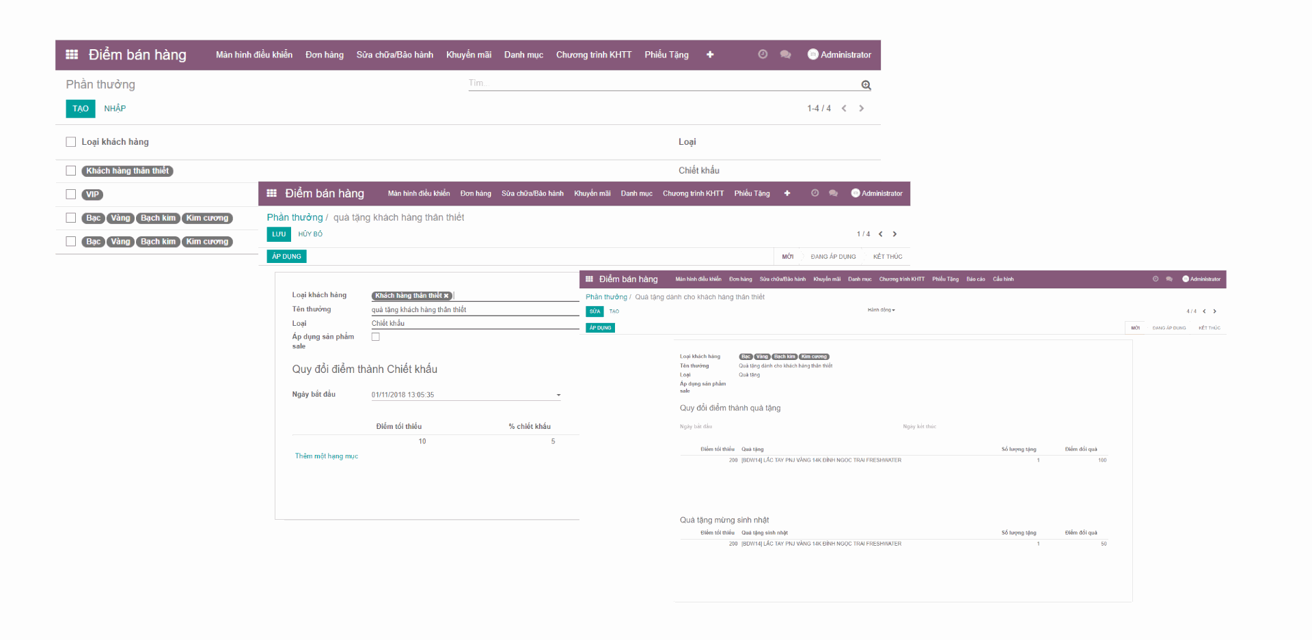Open the conversations chat bubble icon
This screenshot has width=1312, height=640.
pyautogui.click(x=785, y=54)
